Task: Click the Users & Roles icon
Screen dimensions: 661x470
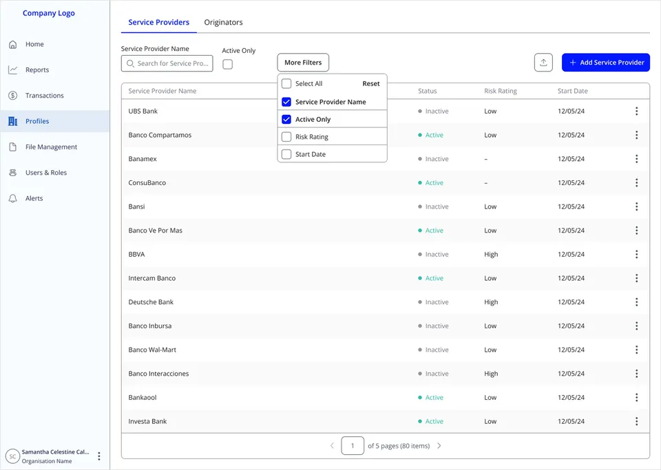Action: click(x=13, y=173)
